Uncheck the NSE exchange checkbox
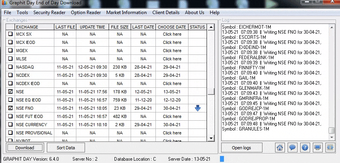 (10, 92)
